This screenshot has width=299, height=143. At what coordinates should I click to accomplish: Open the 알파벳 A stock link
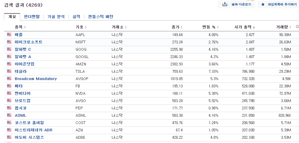(23, 57)
